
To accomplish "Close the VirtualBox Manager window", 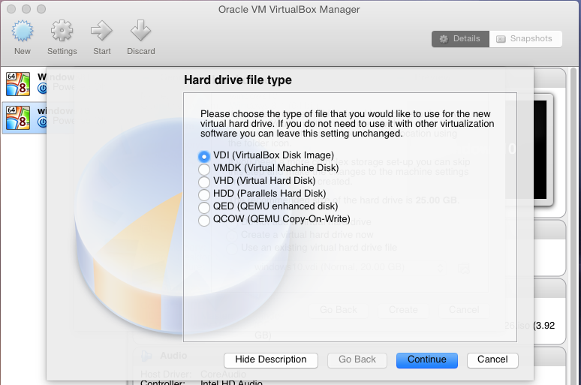I will click(x=10, y=9).
